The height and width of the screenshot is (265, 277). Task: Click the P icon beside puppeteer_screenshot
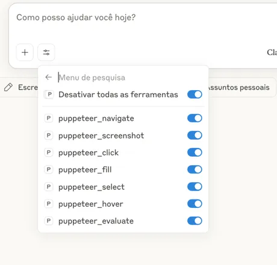49,135
